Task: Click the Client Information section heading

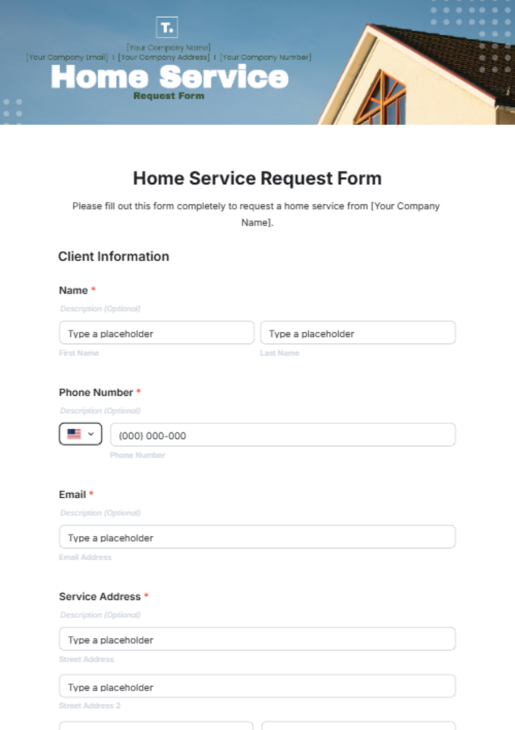Action: tap(114, 256)
